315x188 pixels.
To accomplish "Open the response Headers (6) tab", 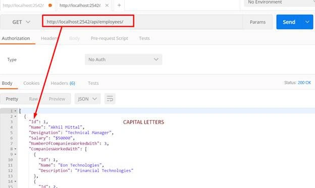I will (x=63, y=83).
